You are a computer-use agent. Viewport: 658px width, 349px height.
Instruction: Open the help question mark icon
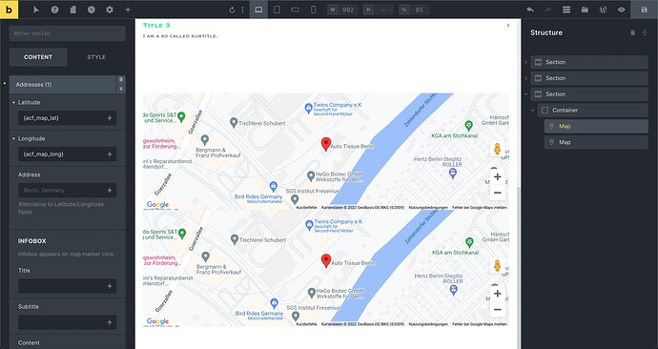54,10
